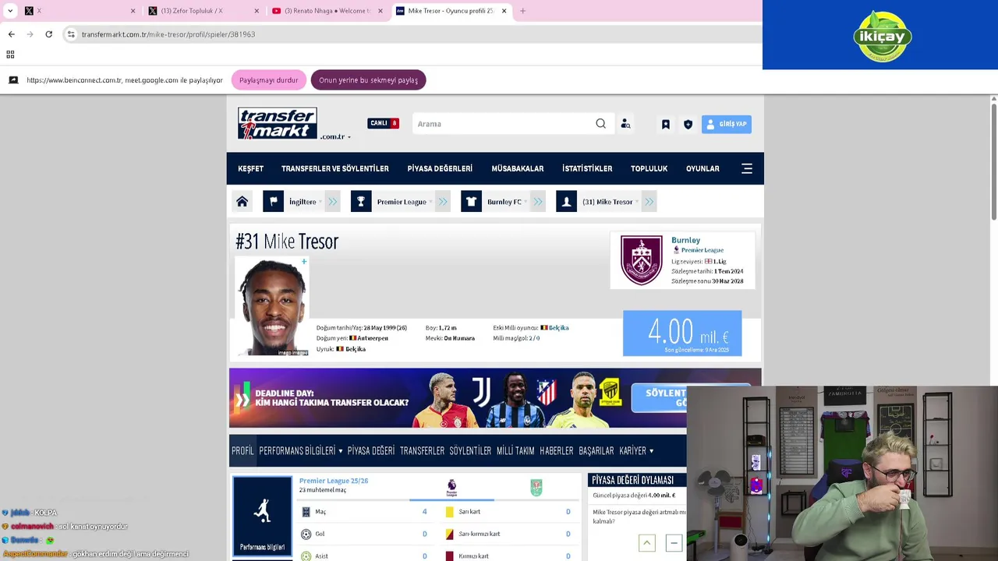The height and width of the screenshot is (561, 998).
Task: Click in the Arama search field
Action: click(x=503, y=124)
